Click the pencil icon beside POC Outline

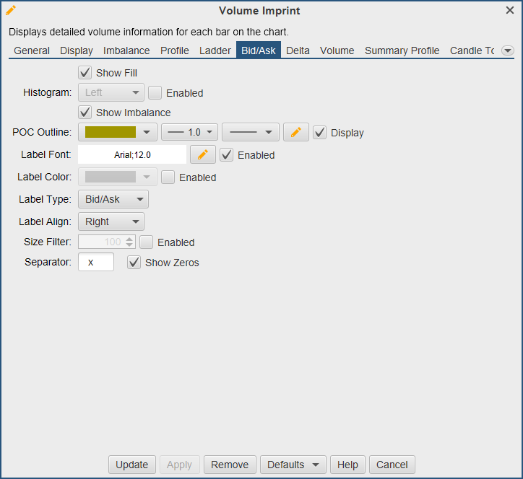[295, 133]
